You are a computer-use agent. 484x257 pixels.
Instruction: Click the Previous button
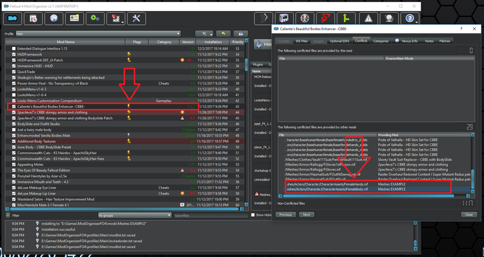(x=285, y=214)
